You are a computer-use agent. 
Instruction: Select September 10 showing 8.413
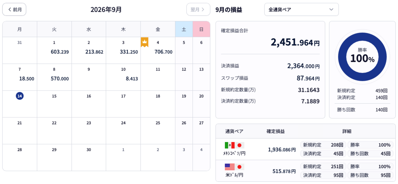click(x=123, y=77)
